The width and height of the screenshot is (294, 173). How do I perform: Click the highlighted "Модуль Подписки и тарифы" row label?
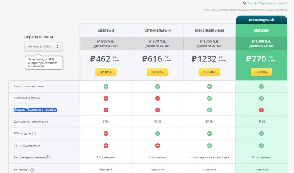[x=35, y=110]
